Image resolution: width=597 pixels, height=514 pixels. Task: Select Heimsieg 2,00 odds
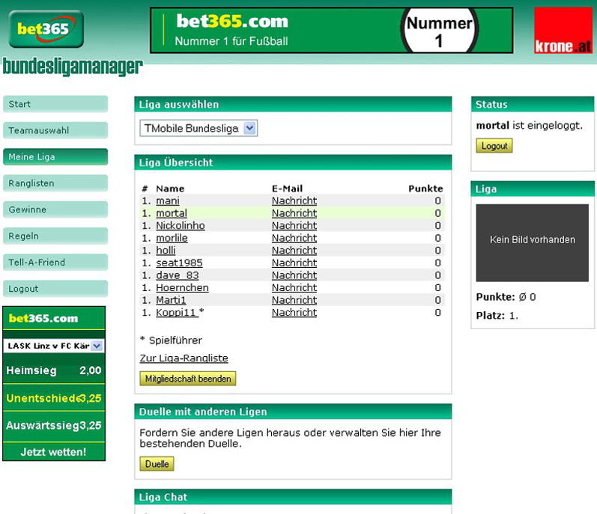(x=54, y=370)
